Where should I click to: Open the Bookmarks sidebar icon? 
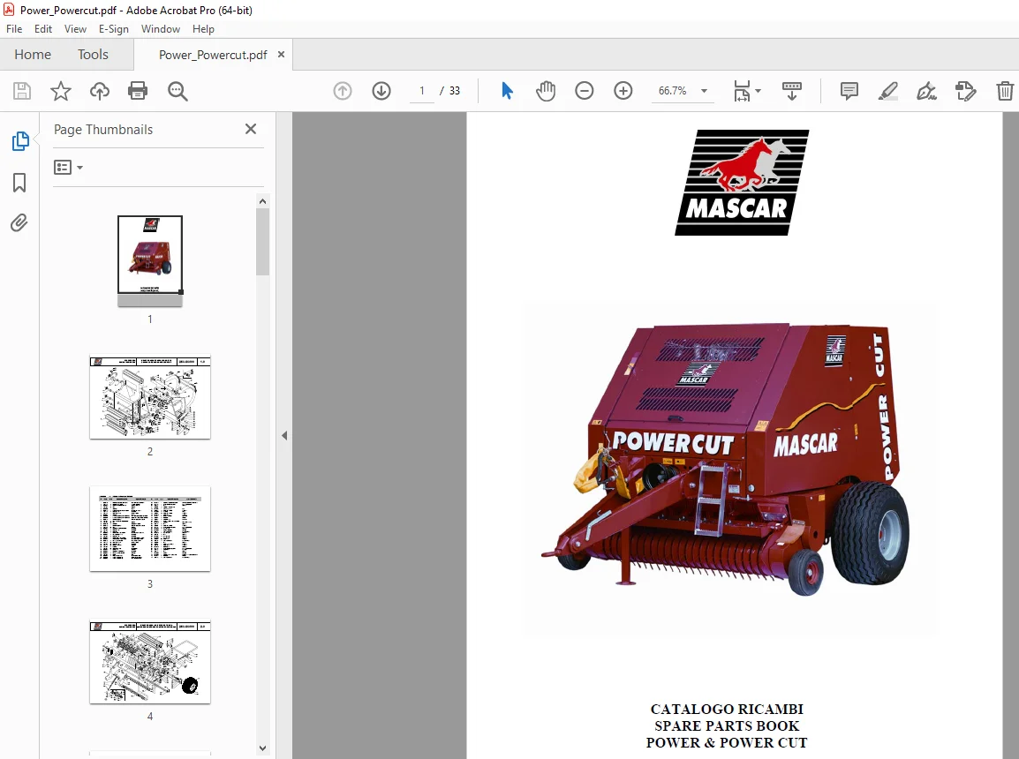(19, 183)
